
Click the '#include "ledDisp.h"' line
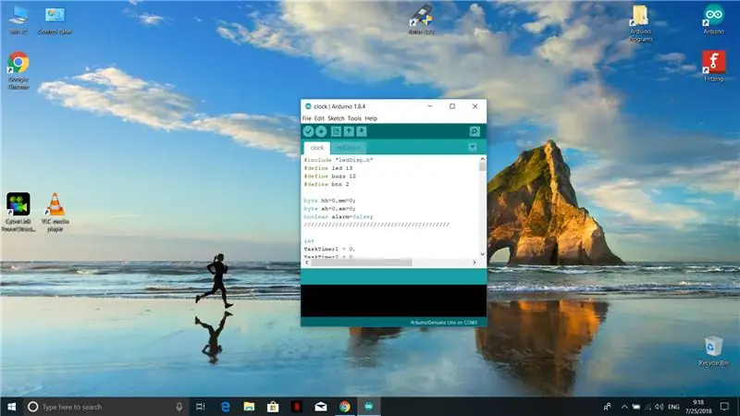339,160
